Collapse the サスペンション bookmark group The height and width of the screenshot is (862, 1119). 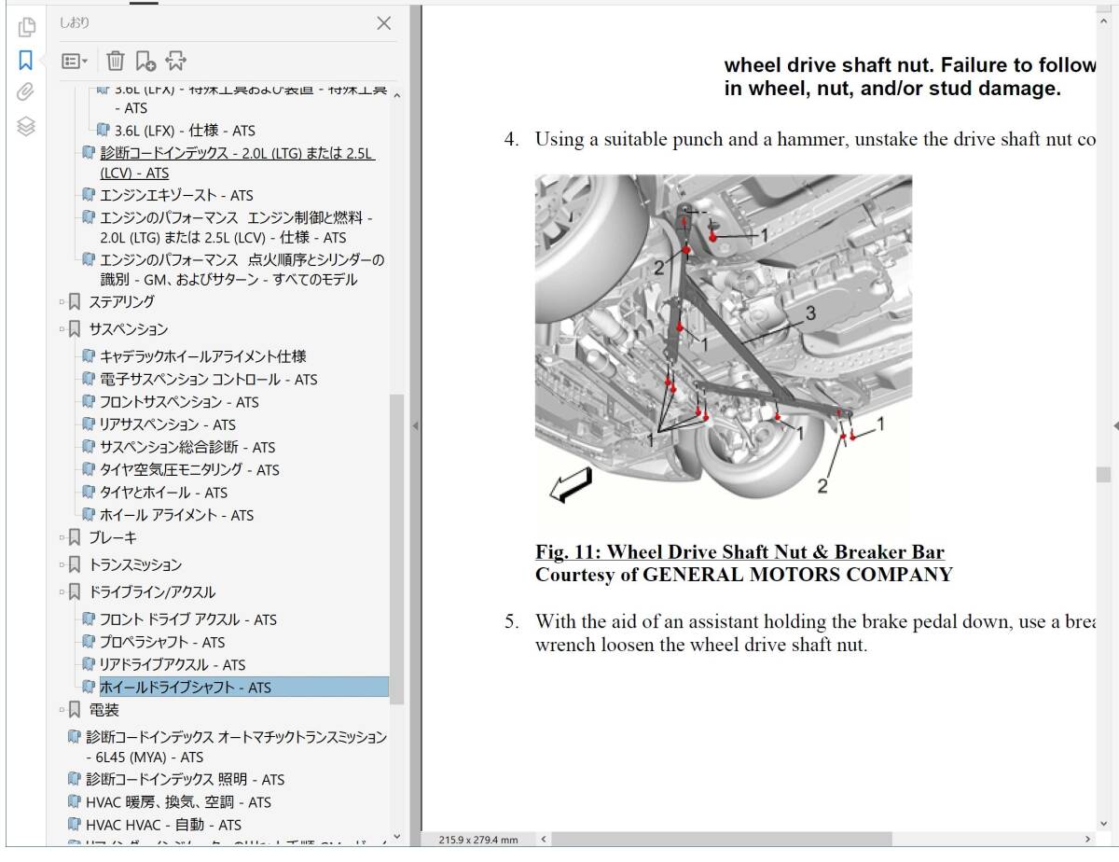coord(62,329)
